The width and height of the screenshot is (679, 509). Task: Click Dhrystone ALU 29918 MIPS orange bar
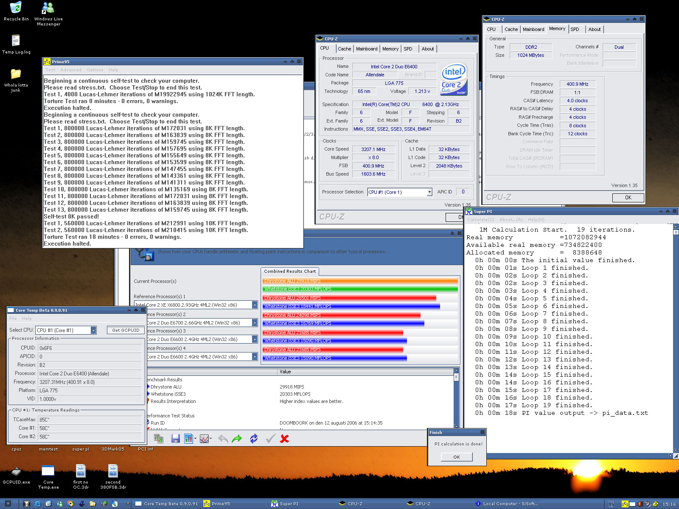pos(360,281)
